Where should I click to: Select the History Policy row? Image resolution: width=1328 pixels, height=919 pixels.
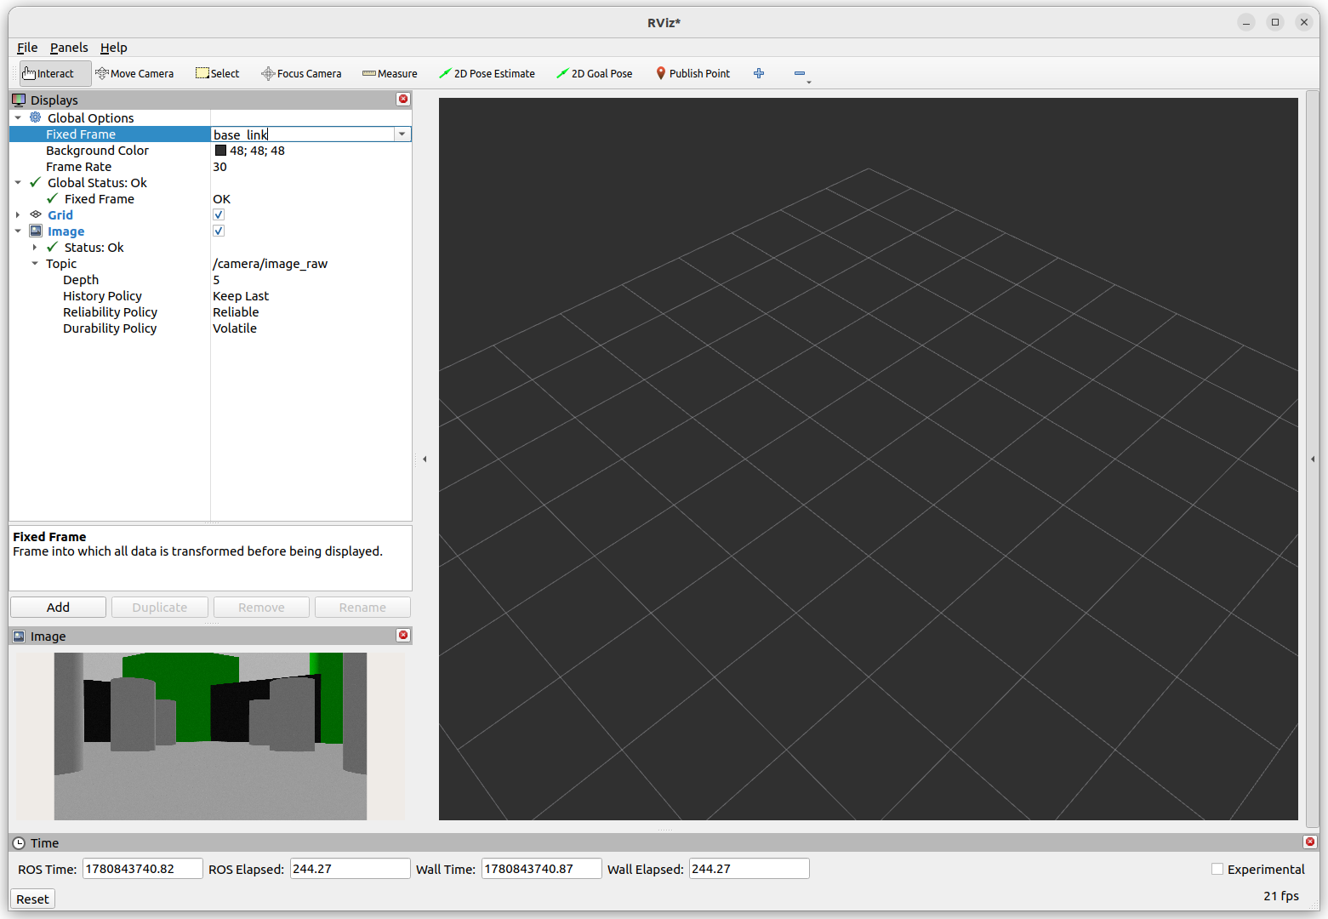click(210, 295)
